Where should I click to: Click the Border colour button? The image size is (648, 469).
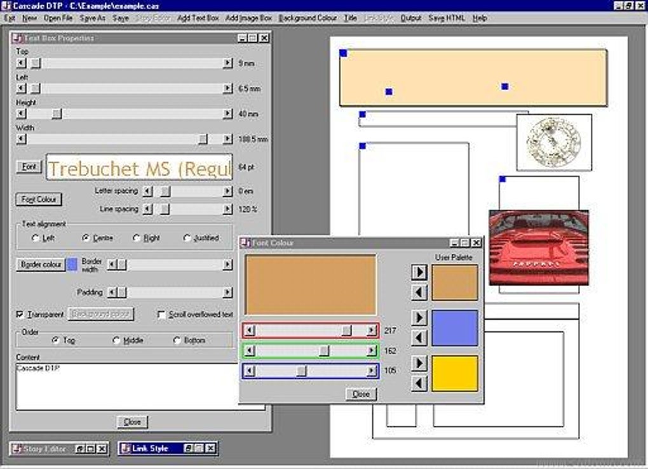[41, 264]
